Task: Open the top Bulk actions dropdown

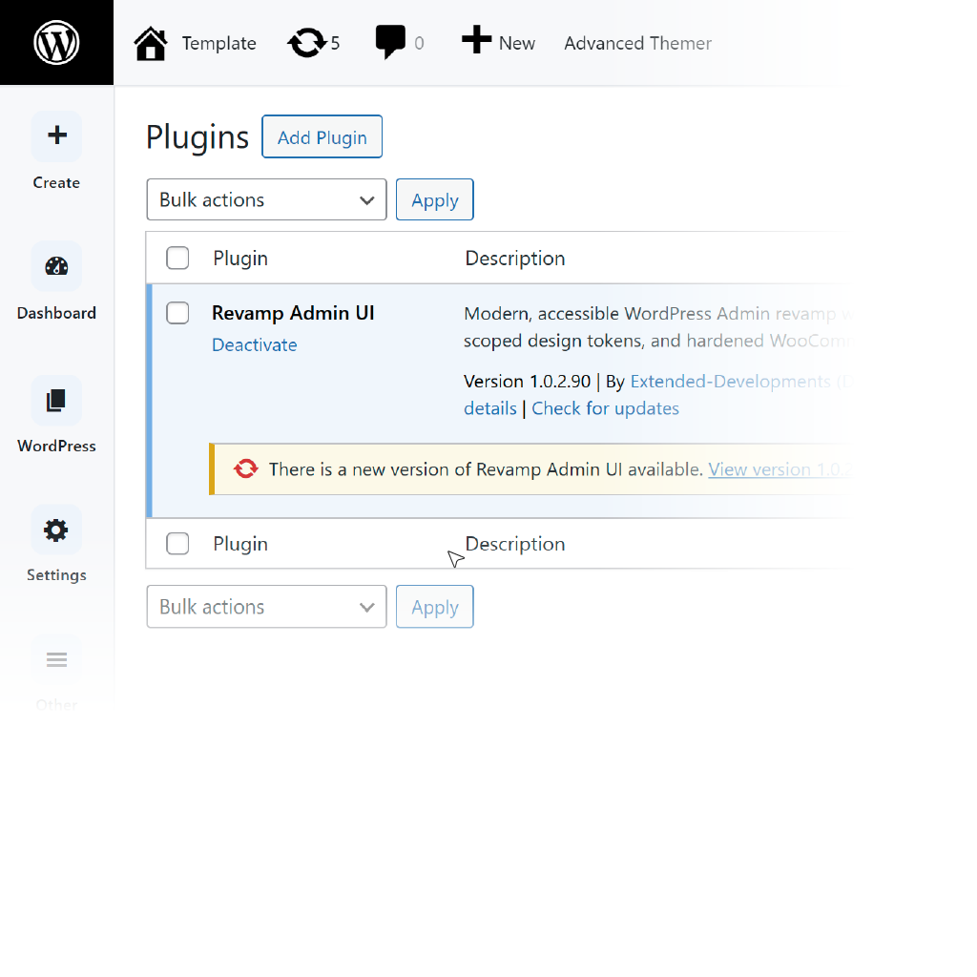Action: (266, 200)
